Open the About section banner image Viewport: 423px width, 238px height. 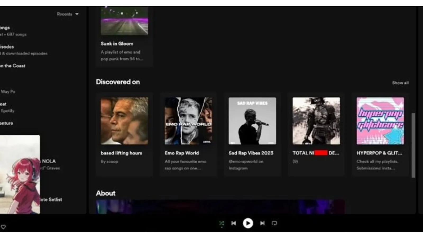point(220,207)
